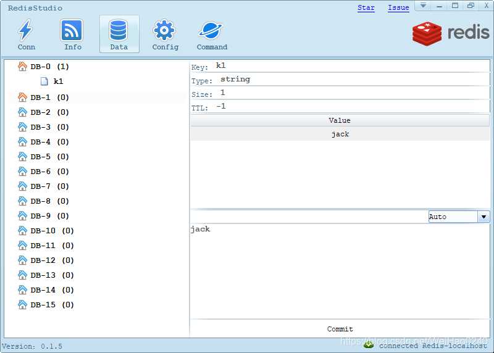Viewport: 494px width, 353px height.
Task: Click the DB-0 house icon
Action: (x=23, y=66)
